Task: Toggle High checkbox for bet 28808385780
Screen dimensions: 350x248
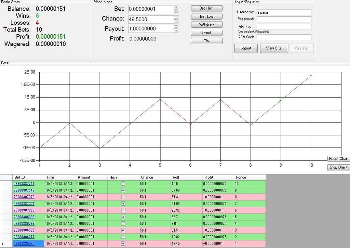Action: (123, 244)
